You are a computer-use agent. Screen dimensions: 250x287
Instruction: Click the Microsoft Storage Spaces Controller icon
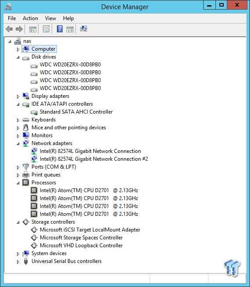coord(34,238)
